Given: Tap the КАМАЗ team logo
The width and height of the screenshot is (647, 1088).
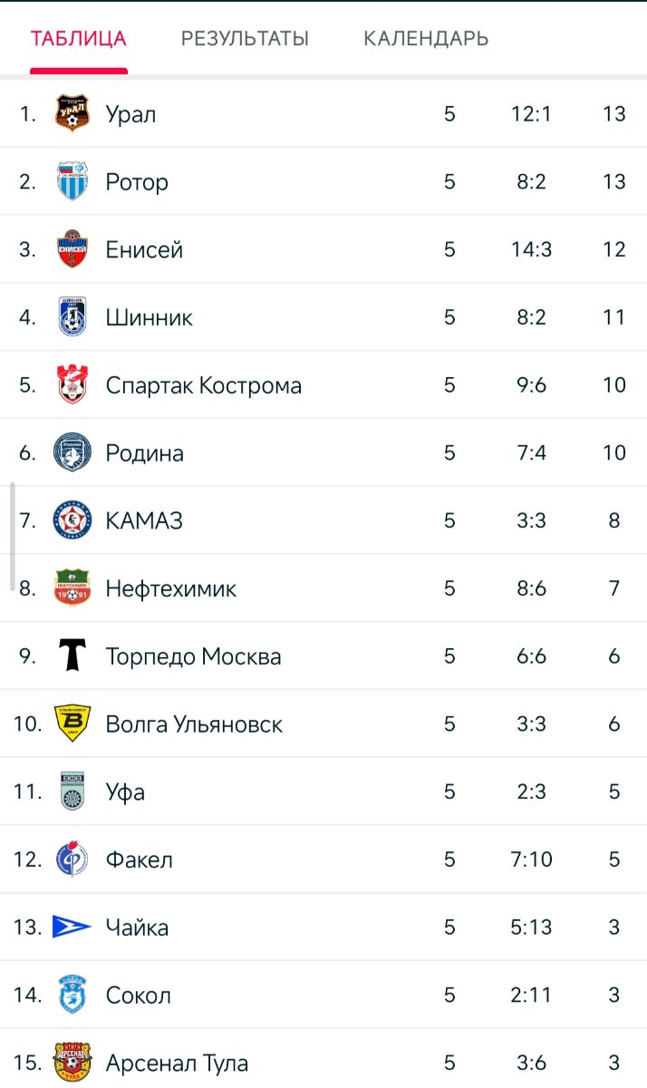Looking at the screenshot, I should click(x=72, y=520).
